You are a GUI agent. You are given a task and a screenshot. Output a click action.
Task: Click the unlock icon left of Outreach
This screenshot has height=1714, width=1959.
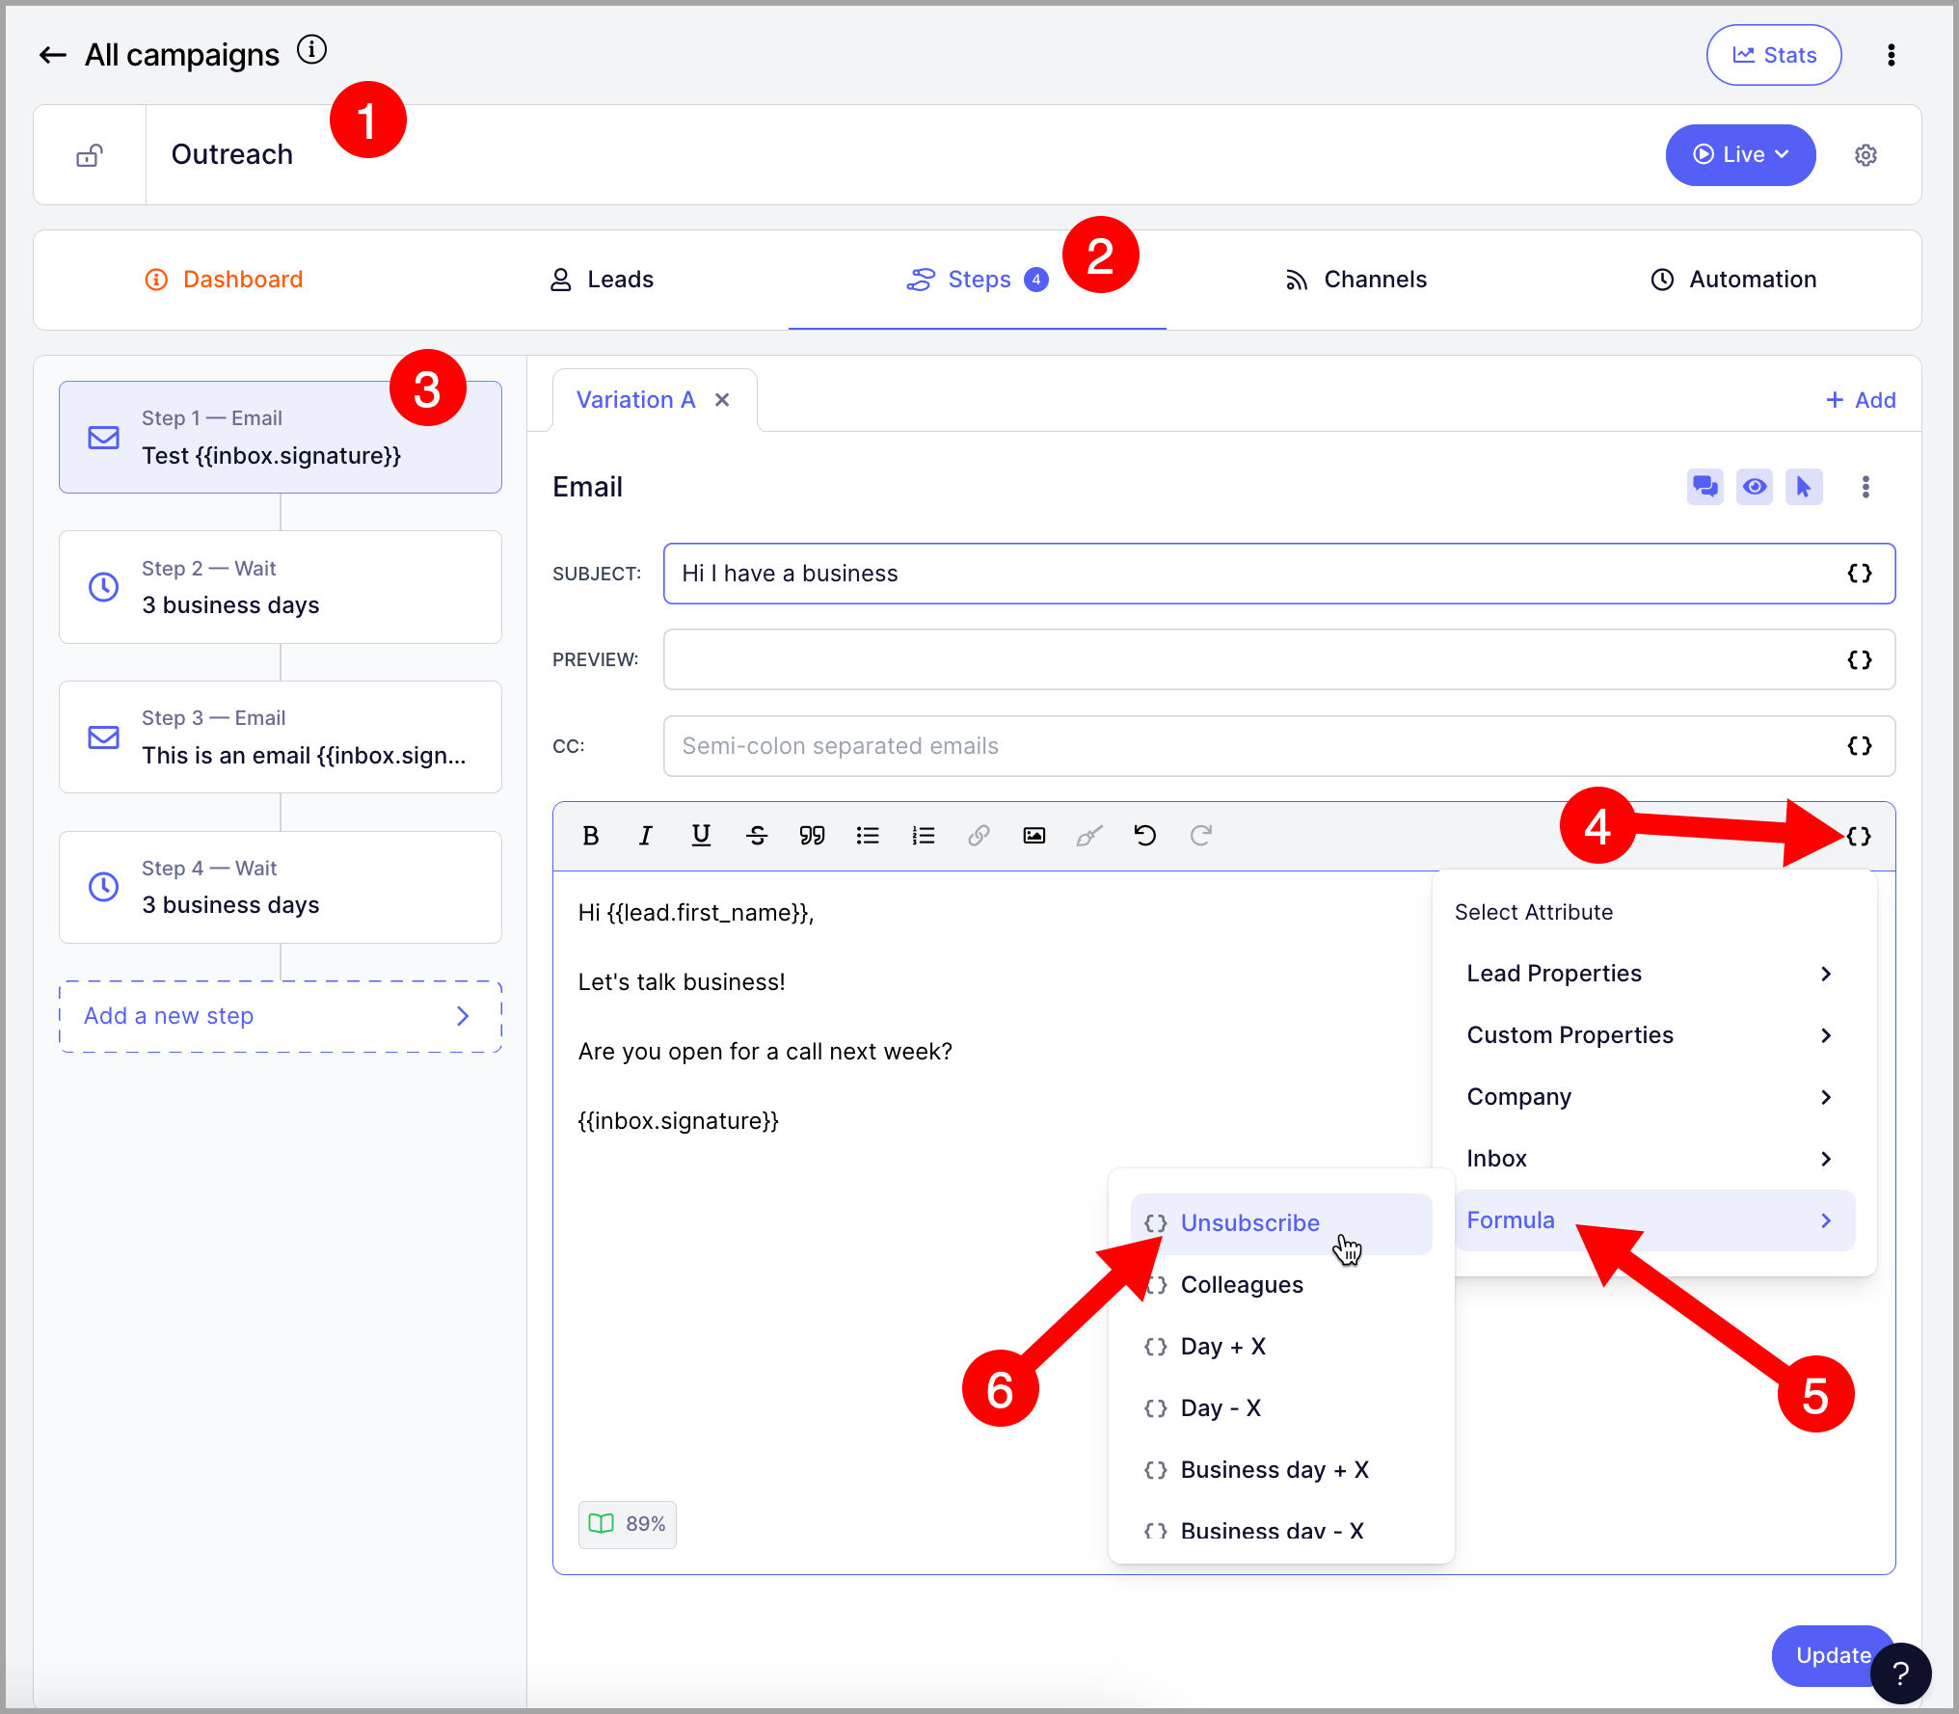point(90,155)
